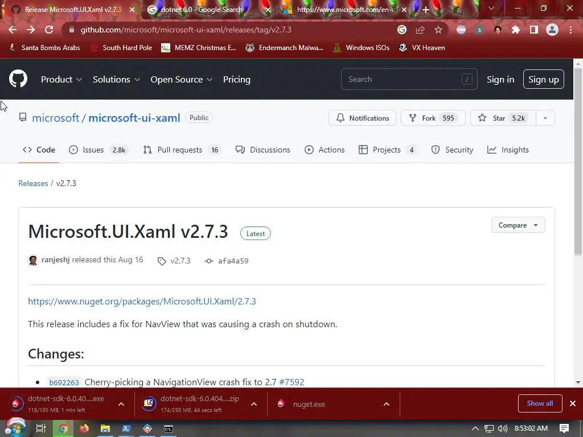This screenshot has height=437, width=583.
Task: Reload the current page
Action: coord(49,30)
